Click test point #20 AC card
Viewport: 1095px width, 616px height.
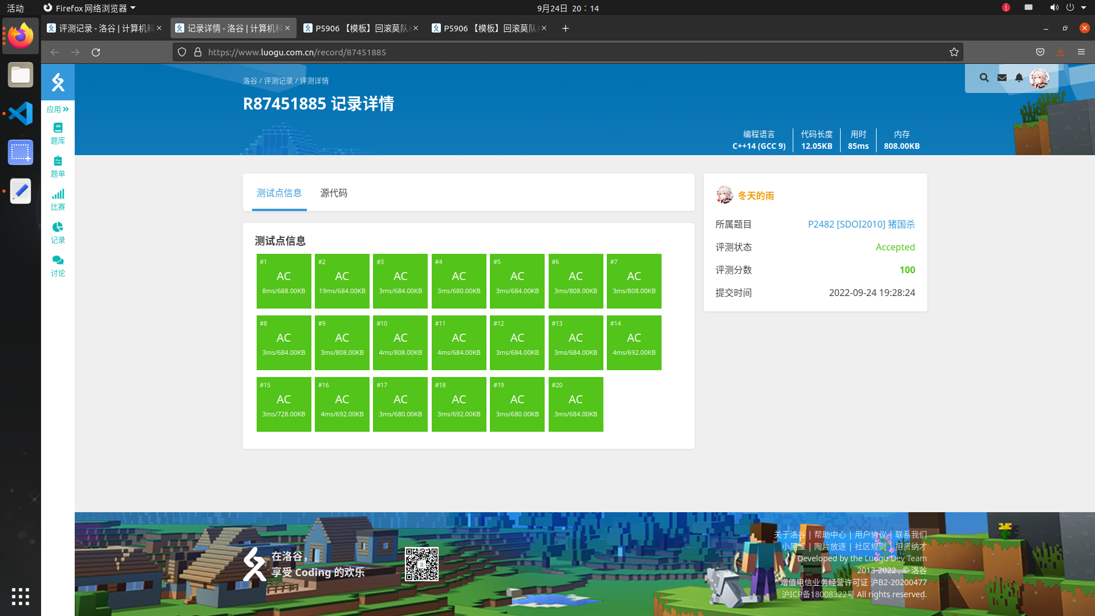pos(575,404)
